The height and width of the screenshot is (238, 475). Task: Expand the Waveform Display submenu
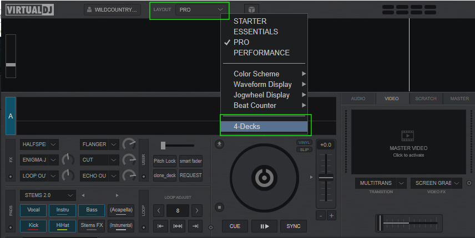point(264,84)
